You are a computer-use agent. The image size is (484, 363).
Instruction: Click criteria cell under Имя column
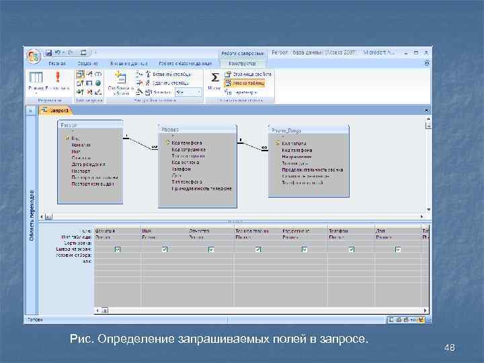pos(165,255)
